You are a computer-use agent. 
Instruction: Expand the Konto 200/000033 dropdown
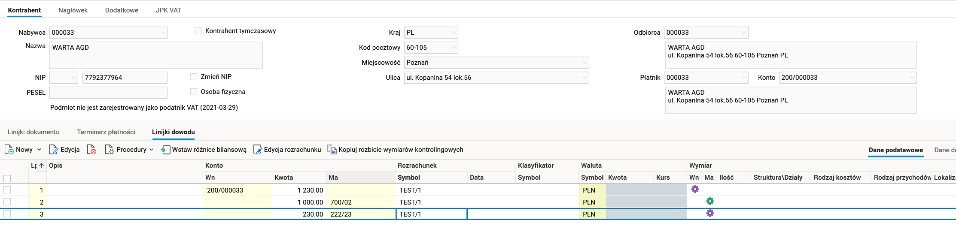[x=912, y=78]
